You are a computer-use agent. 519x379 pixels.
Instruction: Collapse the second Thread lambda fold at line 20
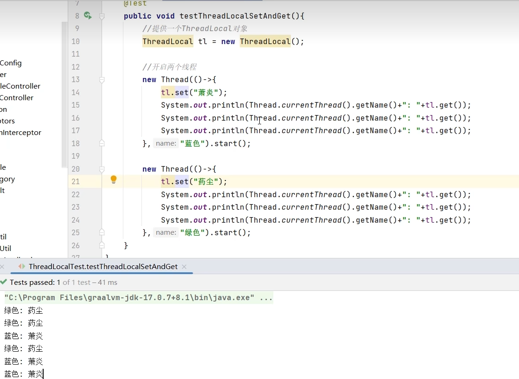[102, 169]
